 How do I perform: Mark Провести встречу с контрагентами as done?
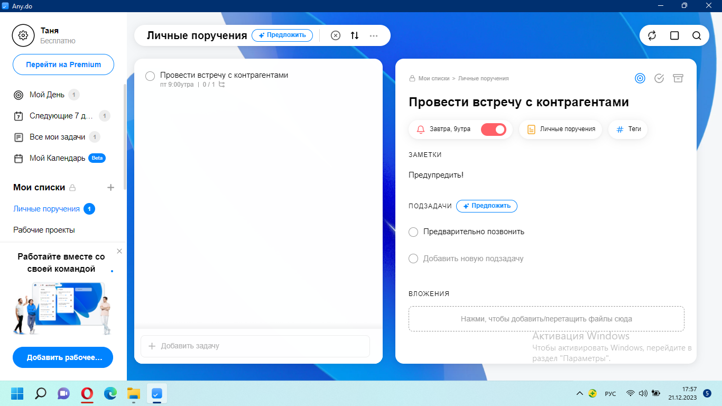[150, 76]
